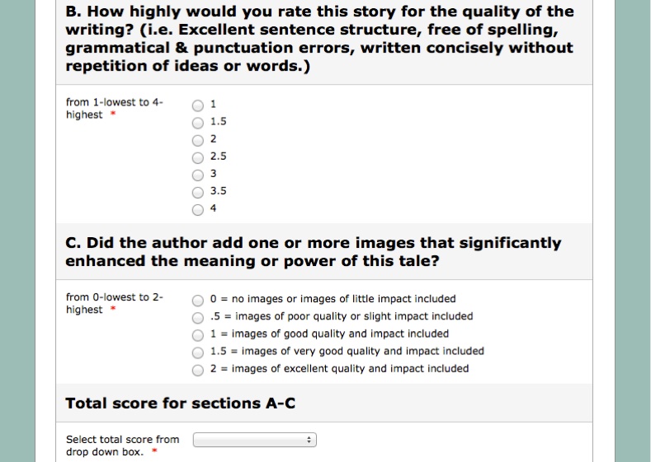Select '0 = no images' option

click(198, 301)
